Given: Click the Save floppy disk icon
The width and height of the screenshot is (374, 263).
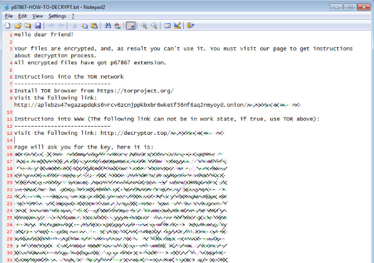Looking at the screenshot, I should (x=38, y=25).
